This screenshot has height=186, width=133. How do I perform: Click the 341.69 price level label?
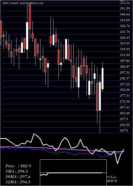pyautogui.click(x=125, y=20)
